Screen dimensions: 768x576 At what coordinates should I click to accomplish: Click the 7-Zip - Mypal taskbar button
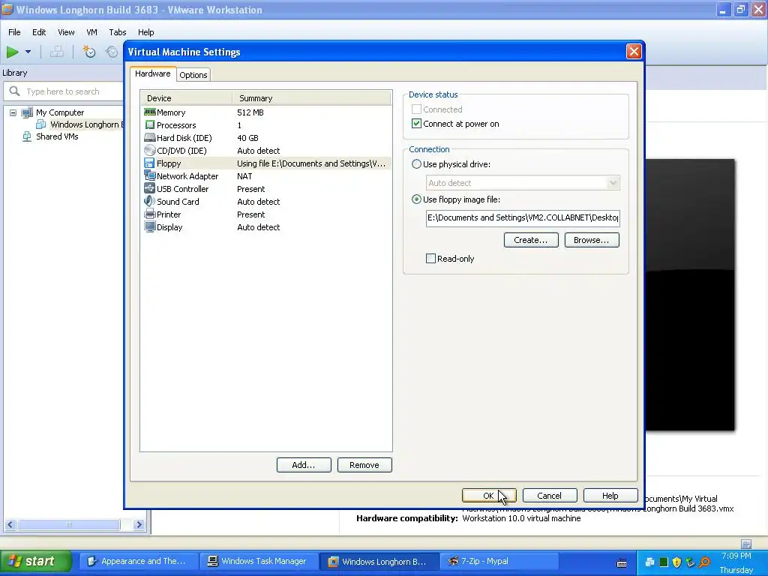click(499, 561)
